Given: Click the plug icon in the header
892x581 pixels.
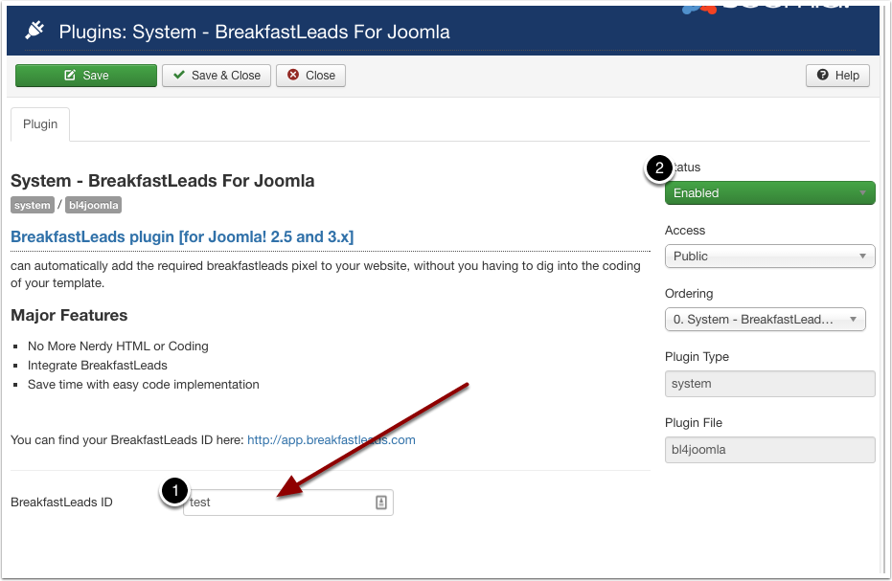Looking at the screenshot, I should click(35, 31).
